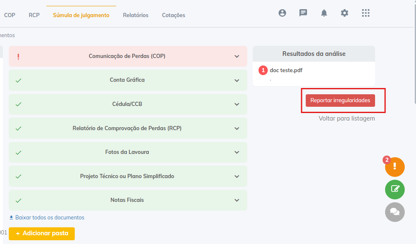
Task: Open the settings gear icon
Action: click(345, 13)
